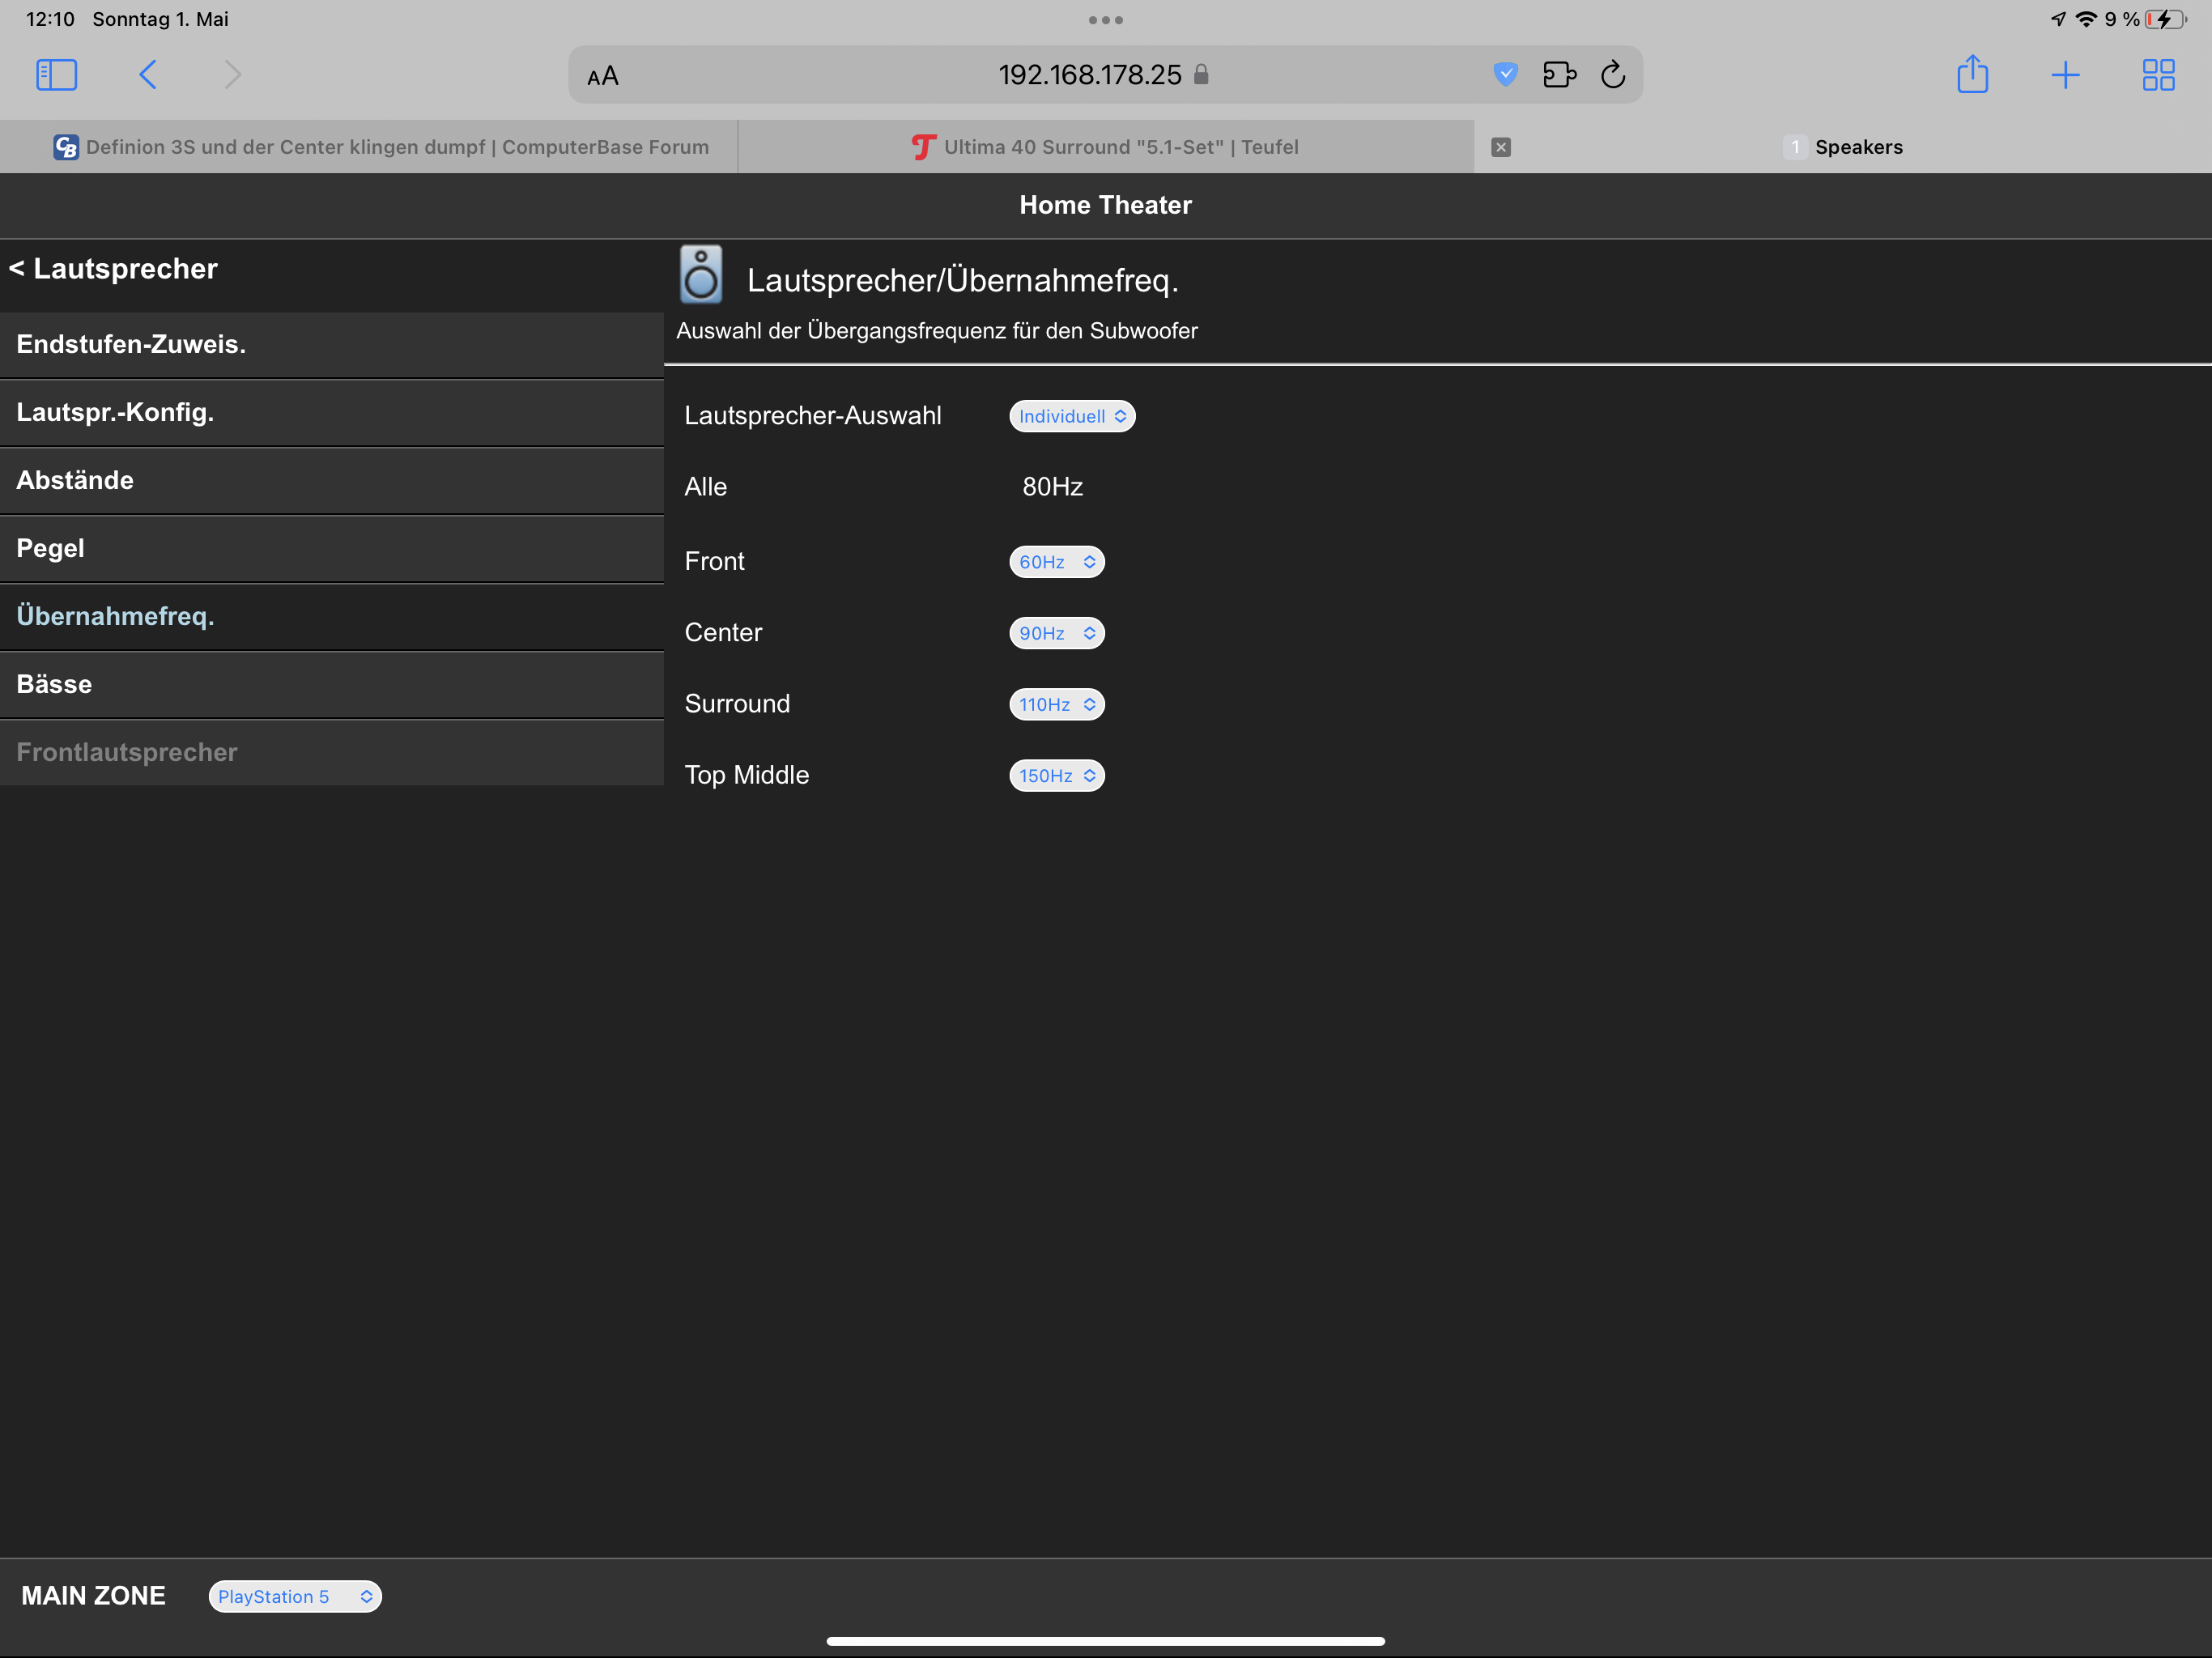
Task: Change Center crossover 90Hz dropdown
Action: click(x=1056, y=633)
